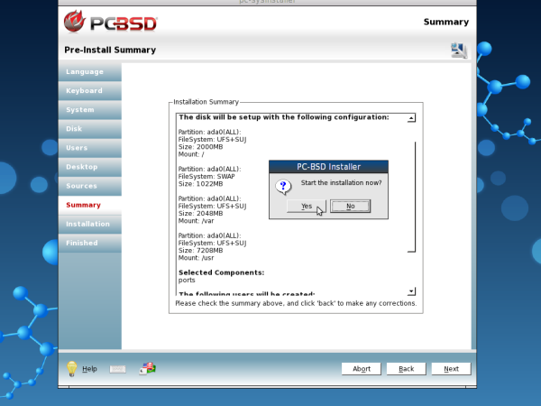Select the Keyboard step in sidebar
541x406 pixels.
click(x=90, y=91)
